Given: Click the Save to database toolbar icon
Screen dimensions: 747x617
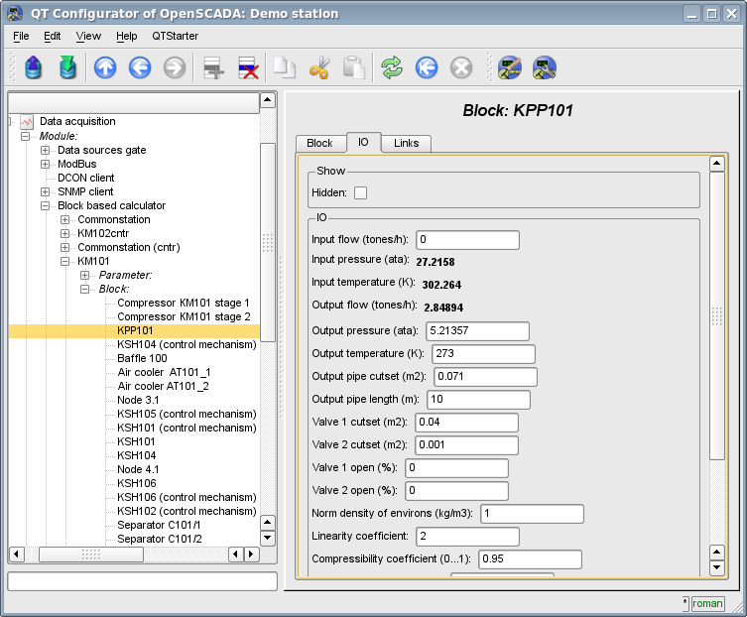Looking at the screenshot, I should coord(67,68).
